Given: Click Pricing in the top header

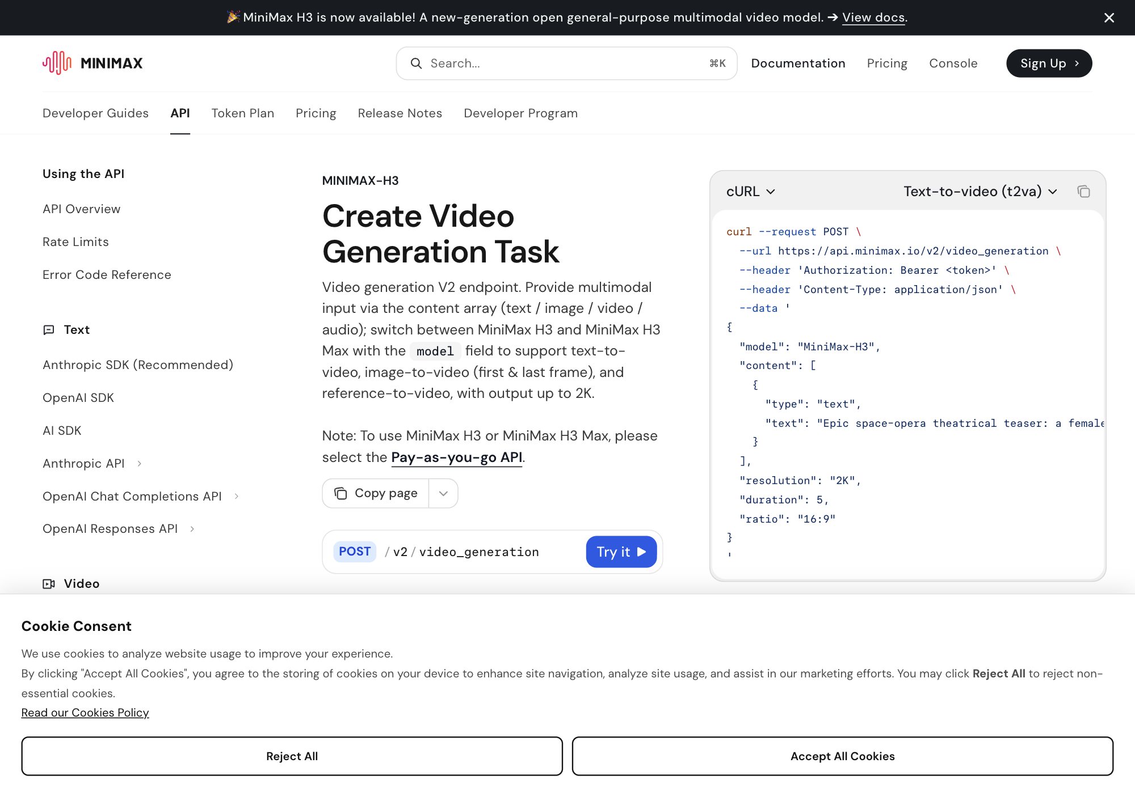Looking at the screenshot, I should (887, 63).
